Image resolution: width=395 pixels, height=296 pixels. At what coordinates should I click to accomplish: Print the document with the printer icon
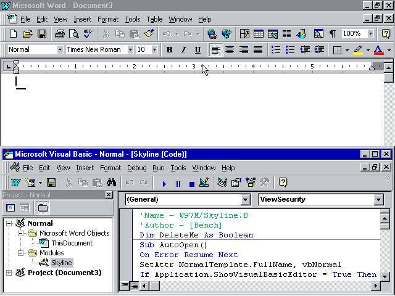[60, 34]
